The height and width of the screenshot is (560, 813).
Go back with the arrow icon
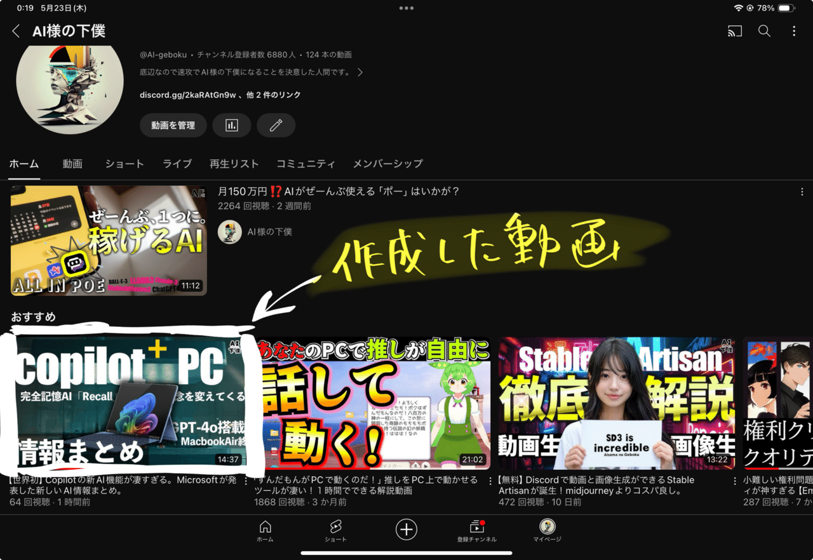coord(15,30)
